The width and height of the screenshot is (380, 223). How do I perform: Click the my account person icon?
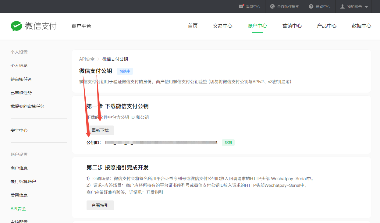(x=343, y=6)
